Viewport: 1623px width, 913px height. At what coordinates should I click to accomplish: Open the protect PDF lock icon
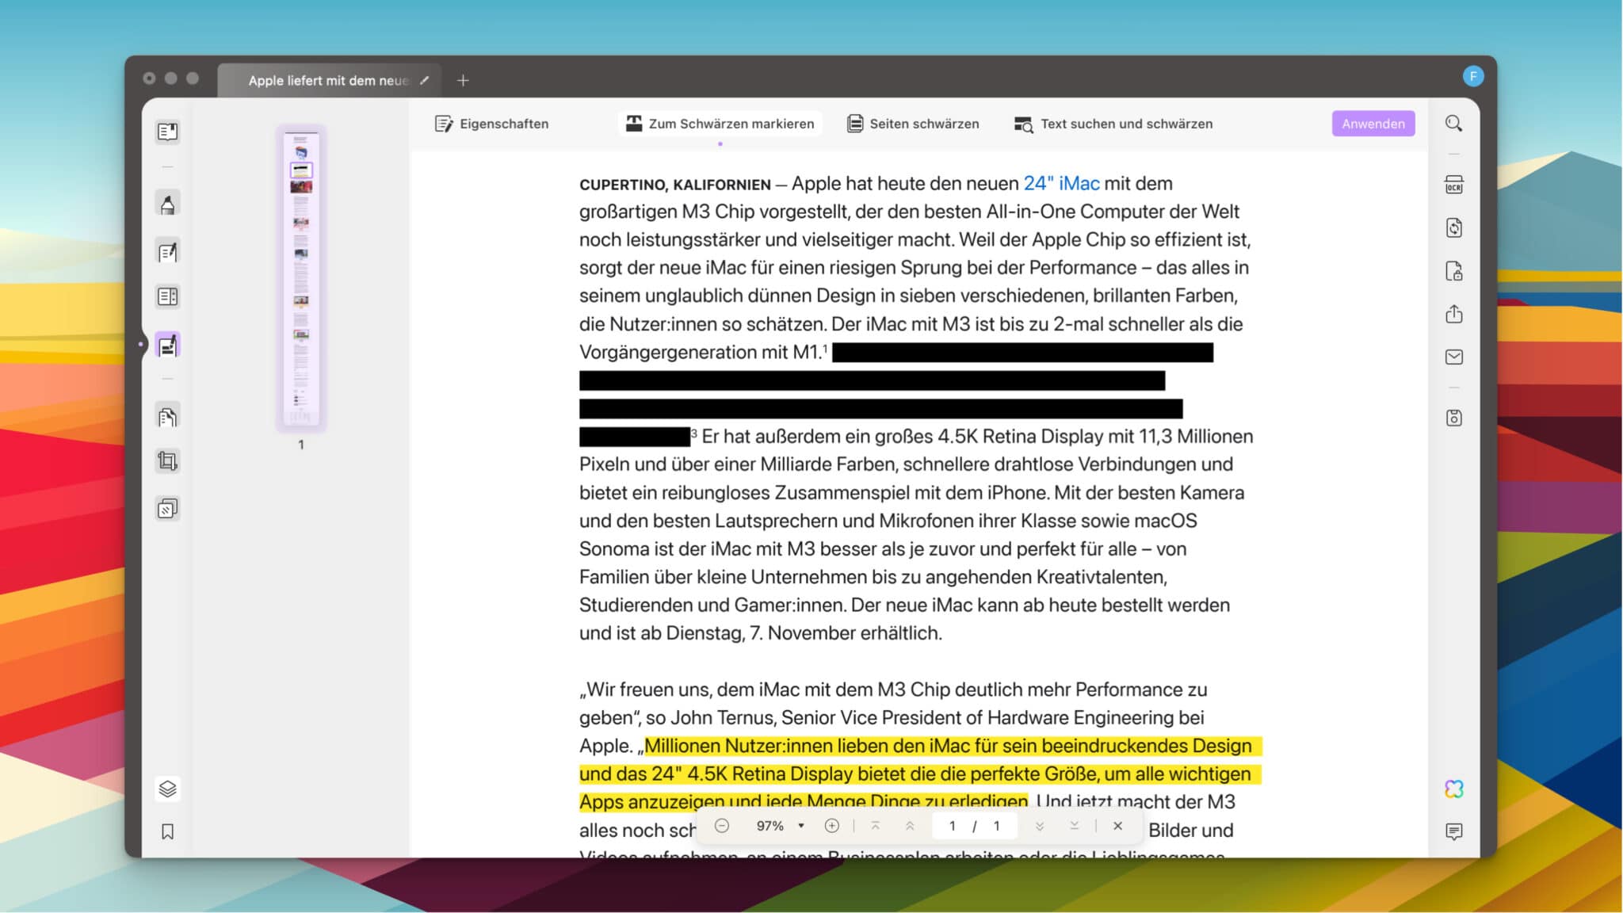click(1453, 271)
